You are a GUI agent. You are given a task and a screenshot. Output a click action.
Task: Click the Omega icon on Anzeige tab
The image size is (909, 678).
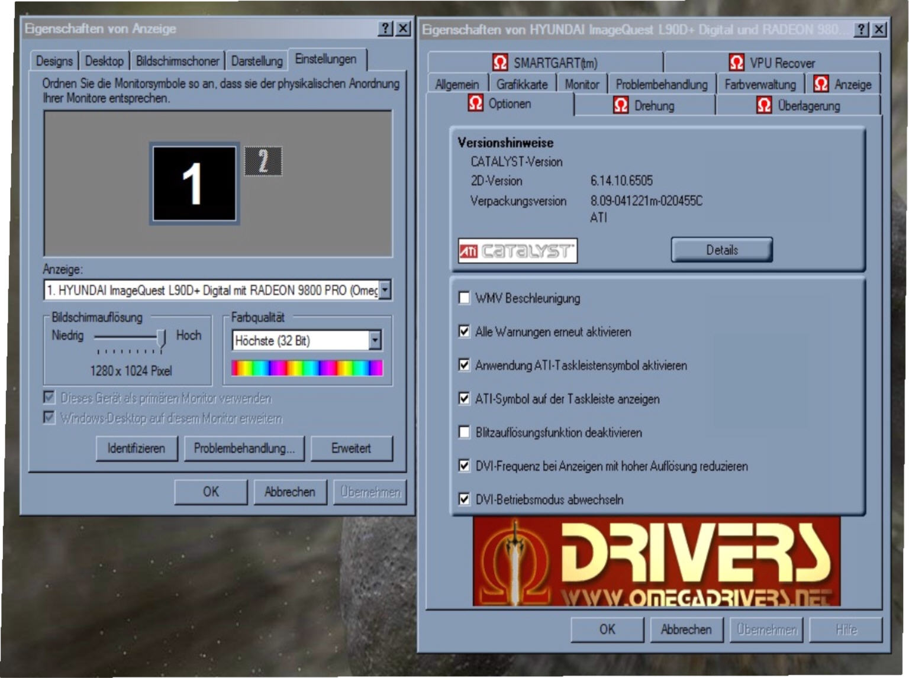(821, 84)
